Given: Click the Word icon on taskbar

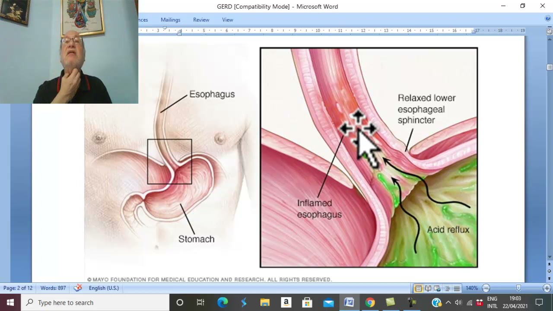Looking at the screenshot, I should click(349, 302).
